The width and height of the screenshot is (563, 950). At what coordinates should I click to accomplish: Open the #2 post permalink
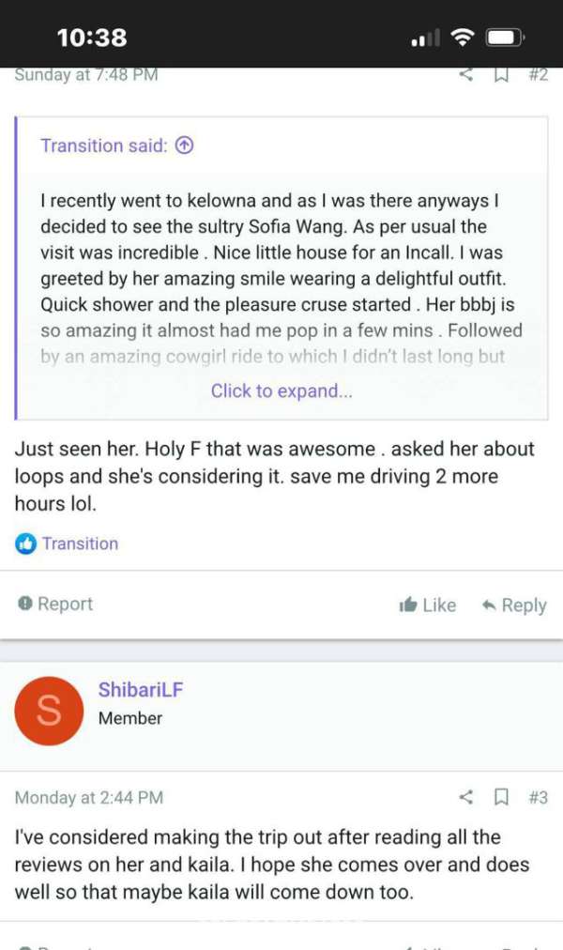click(x=538, y=75)
